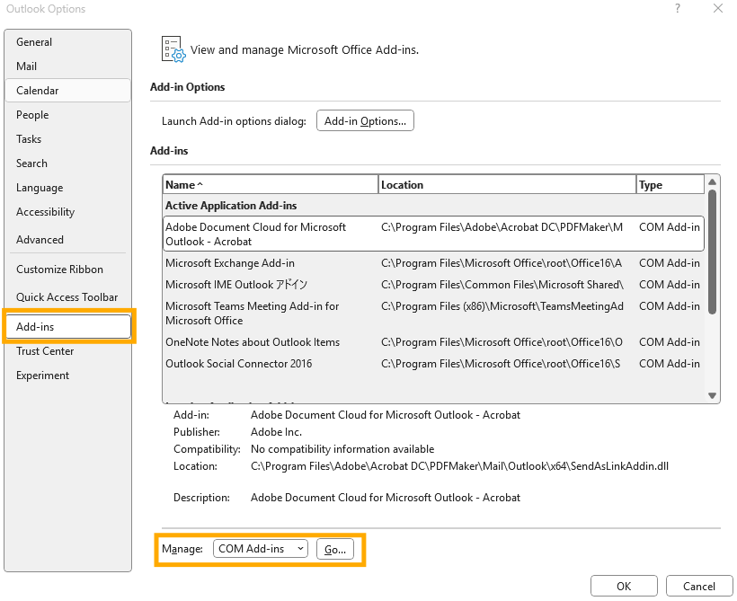The width and height of the screenshot is (737, 601).
Task: Open Advanced options
Action: click(67, 240)
